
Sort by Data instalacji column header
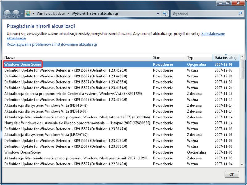[x=226, y=58]
